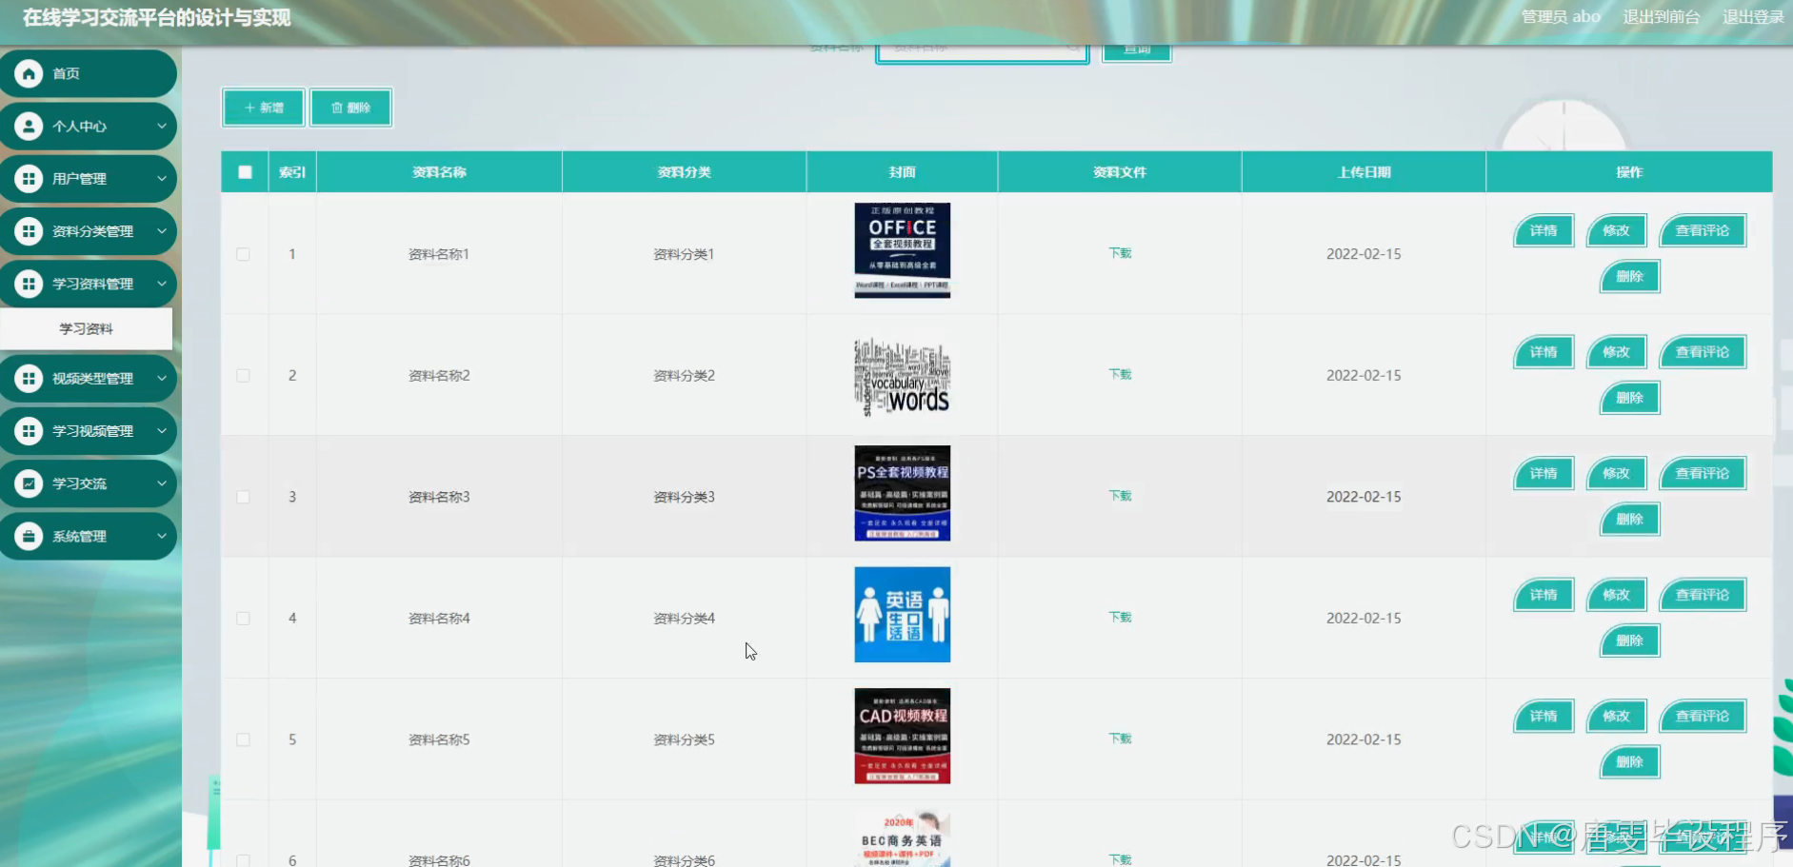
Task: Expand the 资料分类管理 menu chevron
Action: point(162,230)
